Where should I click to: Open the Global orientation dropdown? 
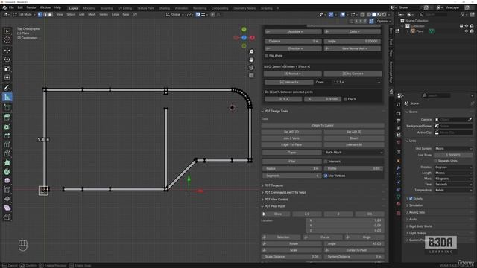pos(174,15)
